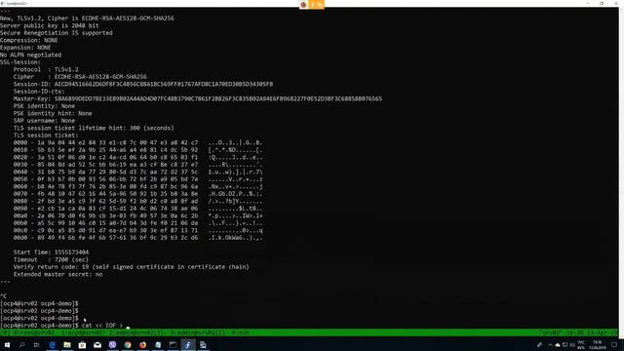
Task: Click 'Timeout : 7200 (sec)' line
Action: (51, 259)
